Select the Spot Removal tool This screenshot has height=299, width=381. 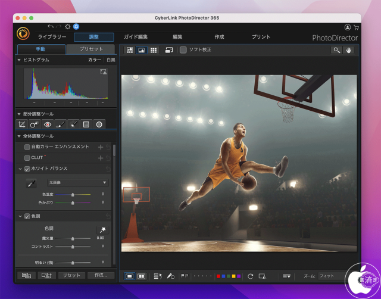35,124
